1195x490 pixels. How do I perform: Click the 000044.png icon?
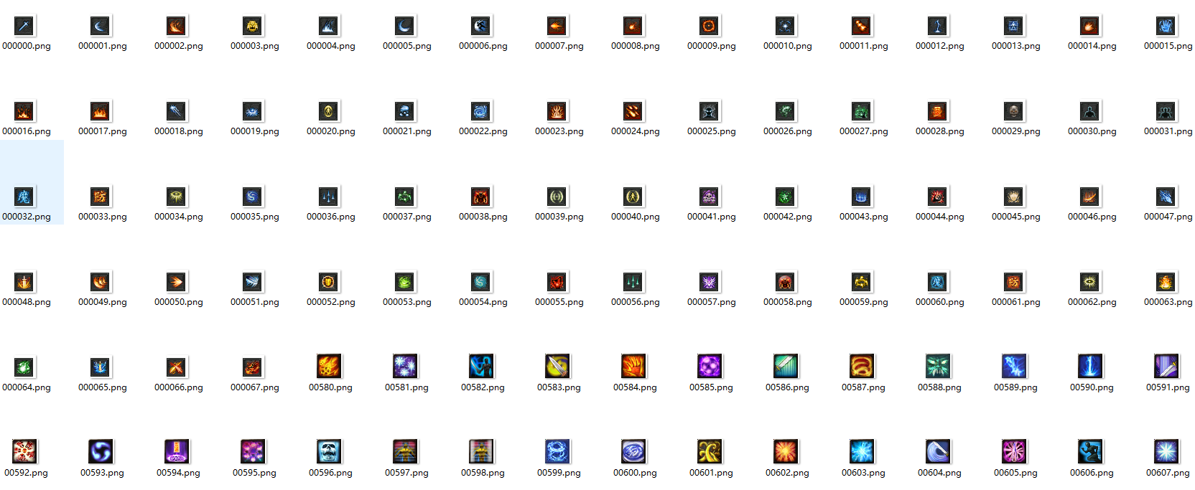(938, 197)
